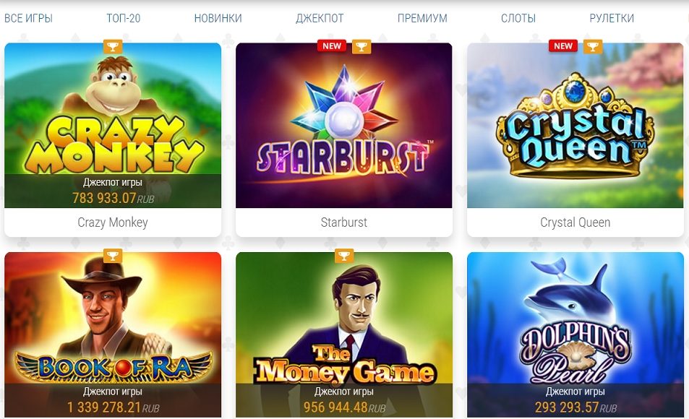Open the НОВИНКИ tab
Viewport: 689px width, 419px height.
(218, 18)
